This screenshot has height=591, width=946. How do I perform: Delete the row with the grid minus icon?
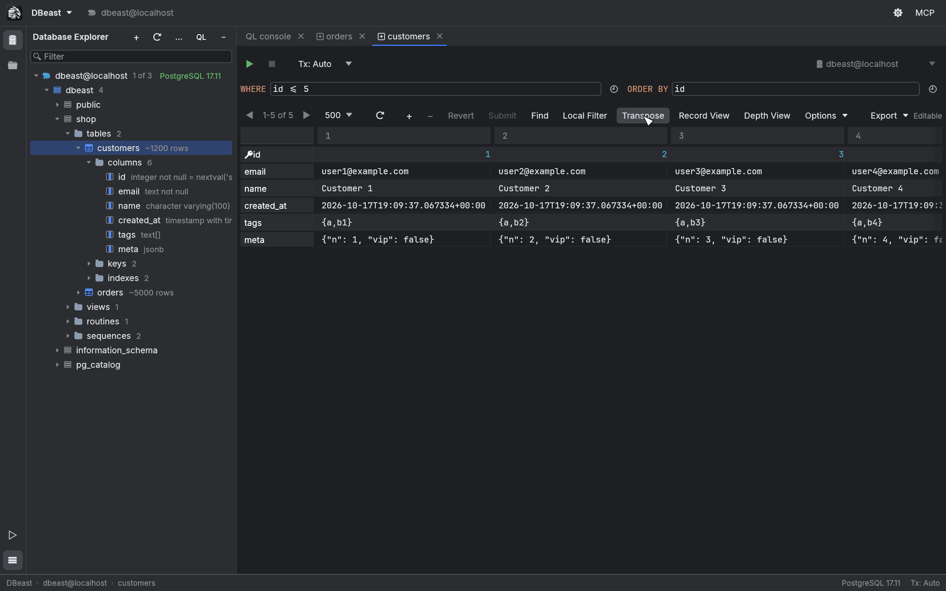coord(430,116)
